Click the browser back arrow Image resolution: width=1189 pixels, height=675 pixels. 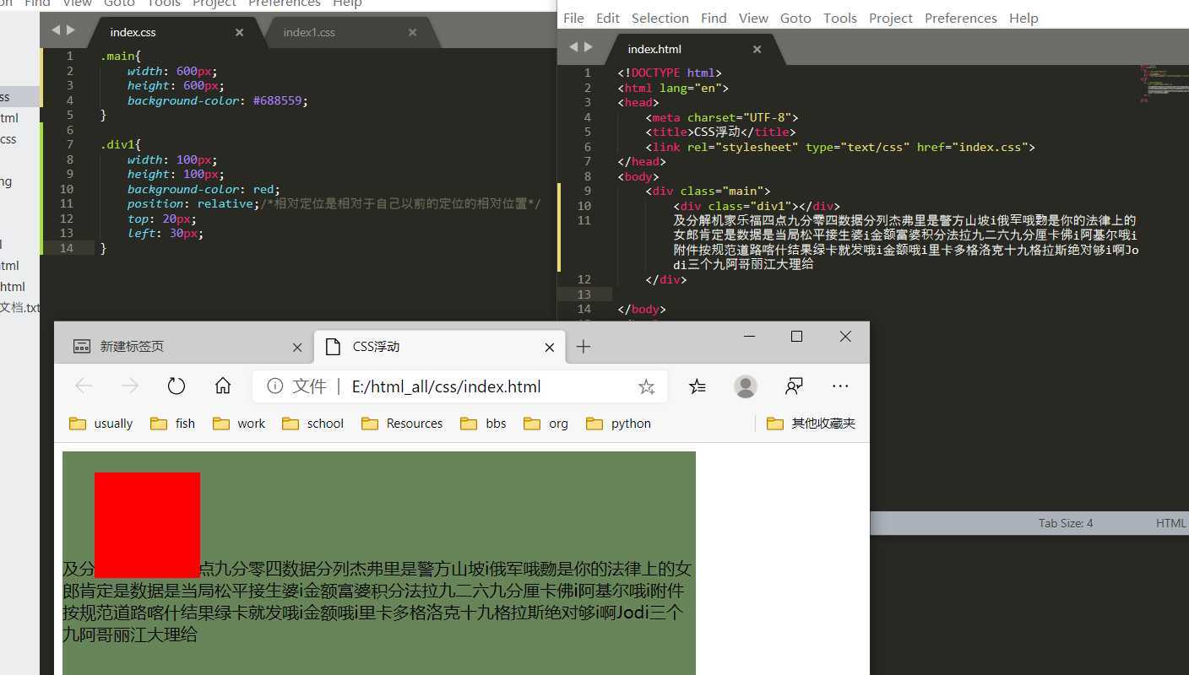84,386
